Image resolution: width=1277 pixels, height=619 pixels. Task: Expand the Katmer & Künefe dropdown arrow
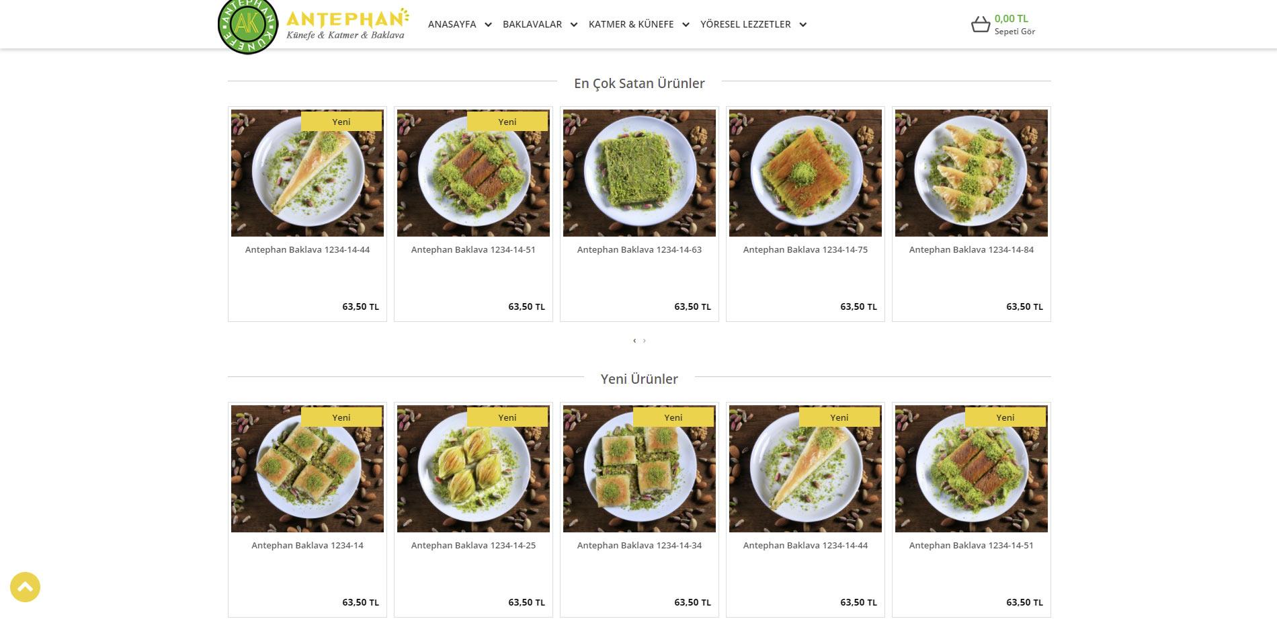(x=686, y=25)
